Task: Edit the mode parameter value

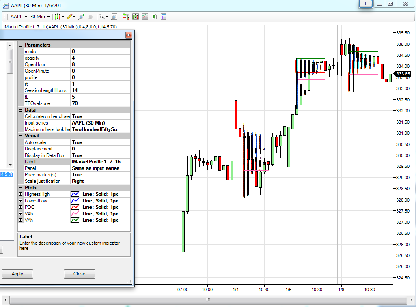Action: click(101, 52)
